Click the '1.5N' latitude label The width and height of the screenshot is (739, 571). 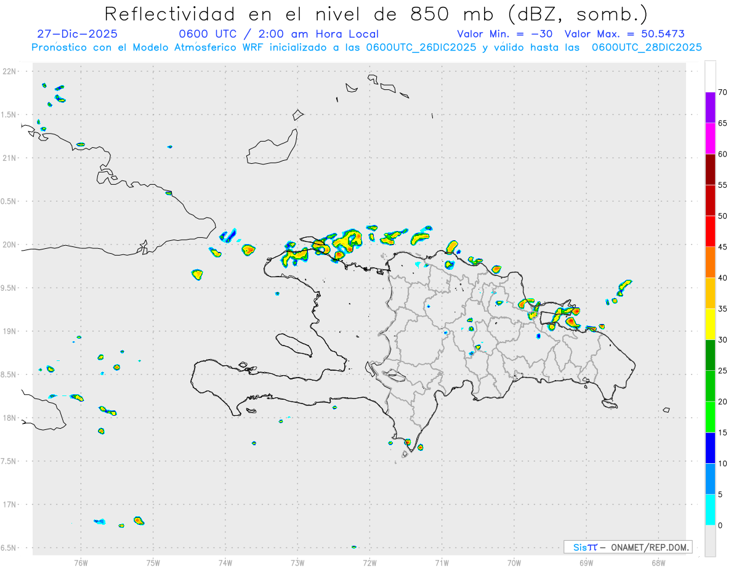point(9,115)
